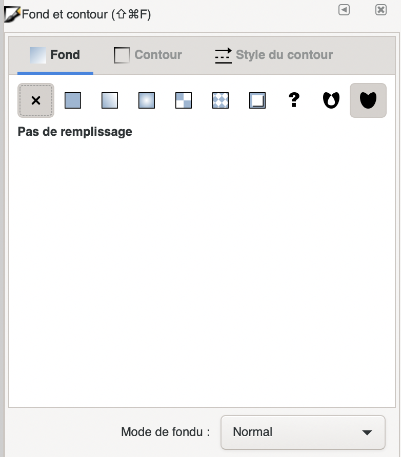Pick the mesh gradient fill icon
The width and height of the screenshot is (401, 457).
184,100
